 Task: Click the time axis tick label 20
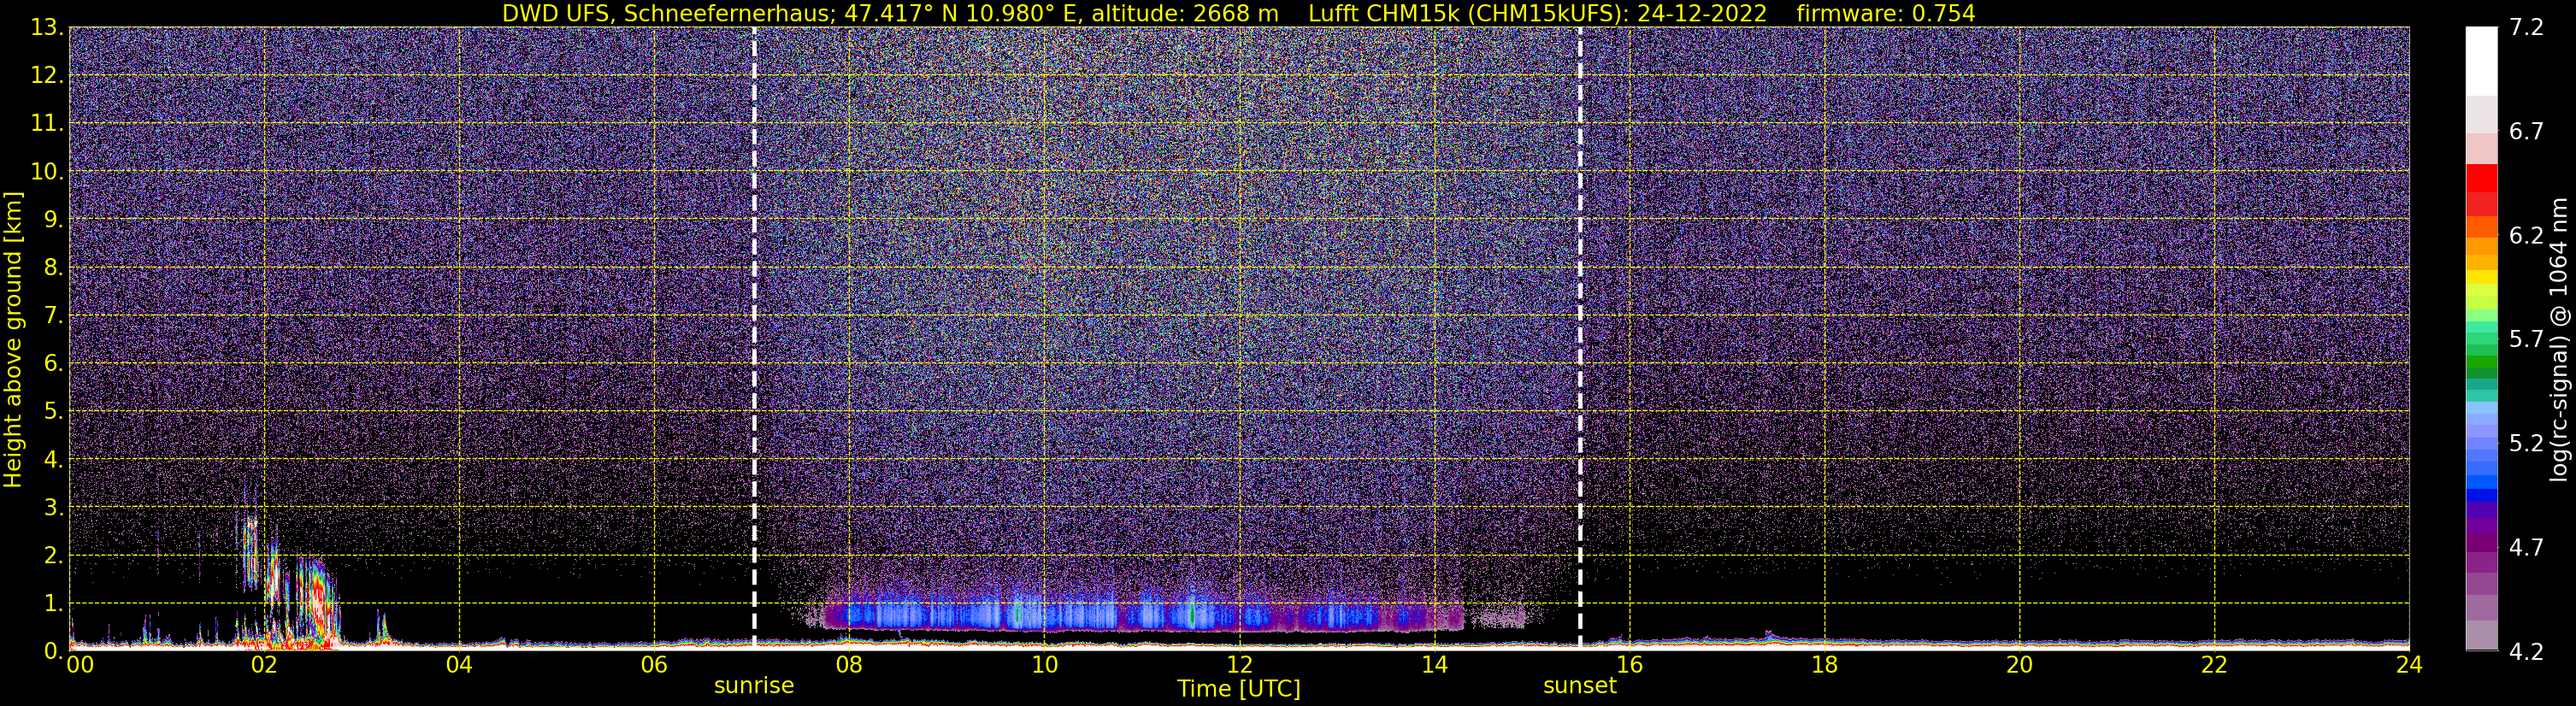click(x=2019, y=665)
